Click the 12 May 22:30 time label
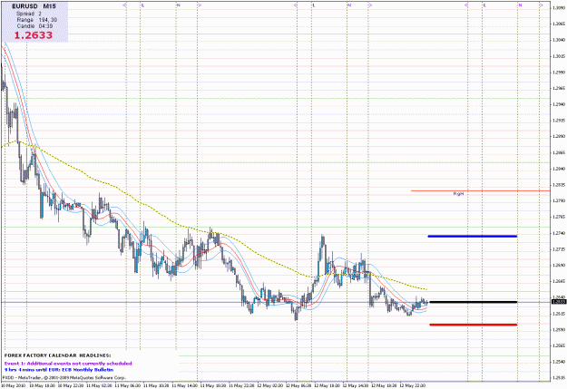This screenshot has width=567, height=389. pos(412,385)
